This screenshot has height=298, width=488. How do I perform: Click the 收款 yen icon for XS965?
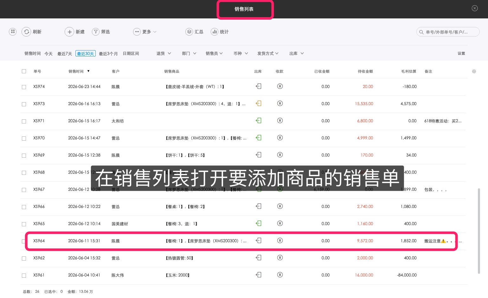click(280, 223)
